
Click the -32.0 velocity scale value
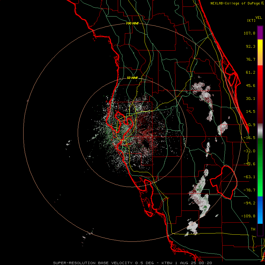click(249, 151)
